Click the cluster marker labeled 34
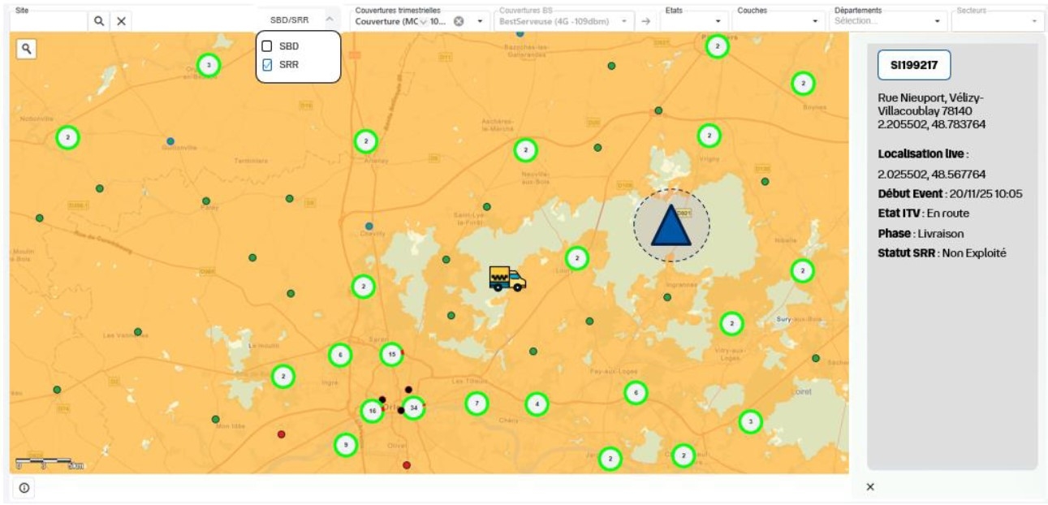1048x505 pixels. pyautogui.click(x=413, y=408)
